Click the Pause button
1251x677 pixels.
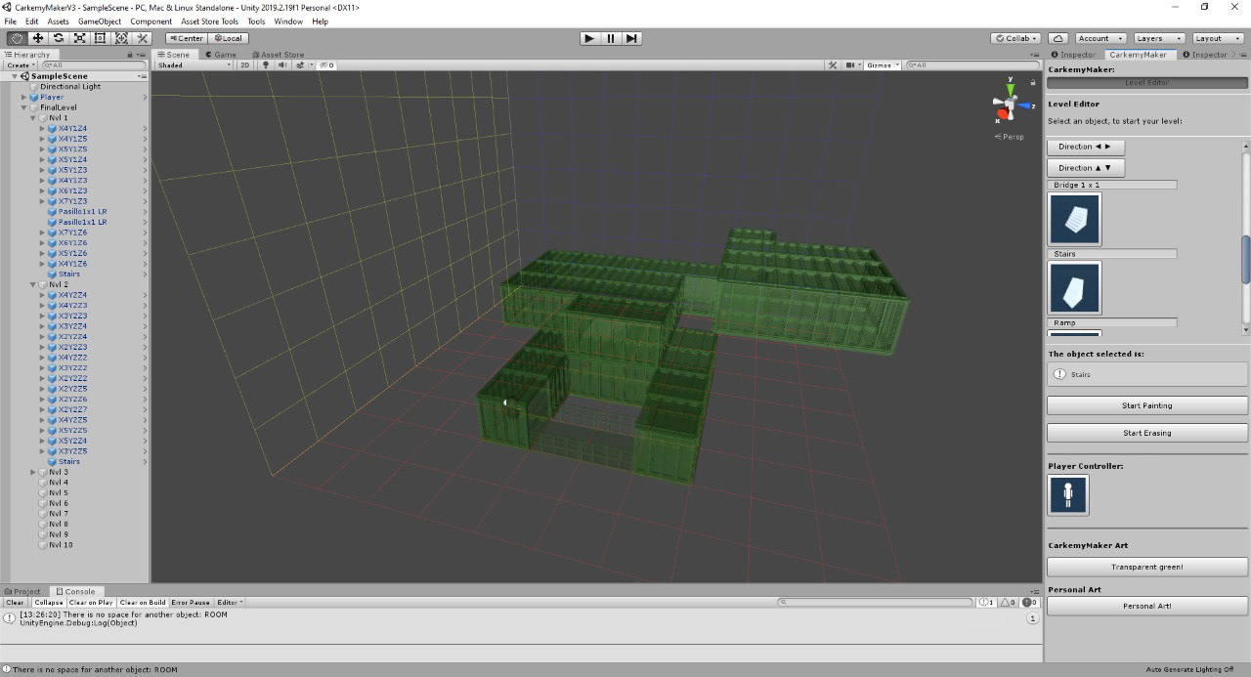coord(611,38)
